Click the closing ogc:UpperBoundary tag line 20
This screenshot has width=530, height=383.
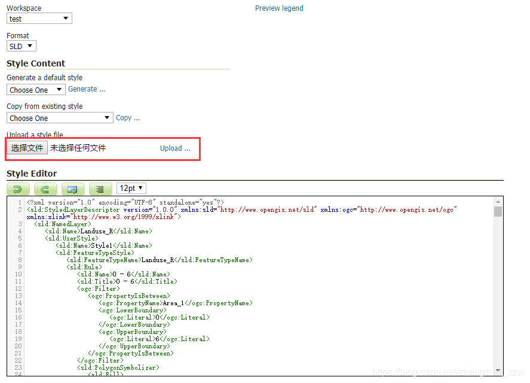coord(134,346)
